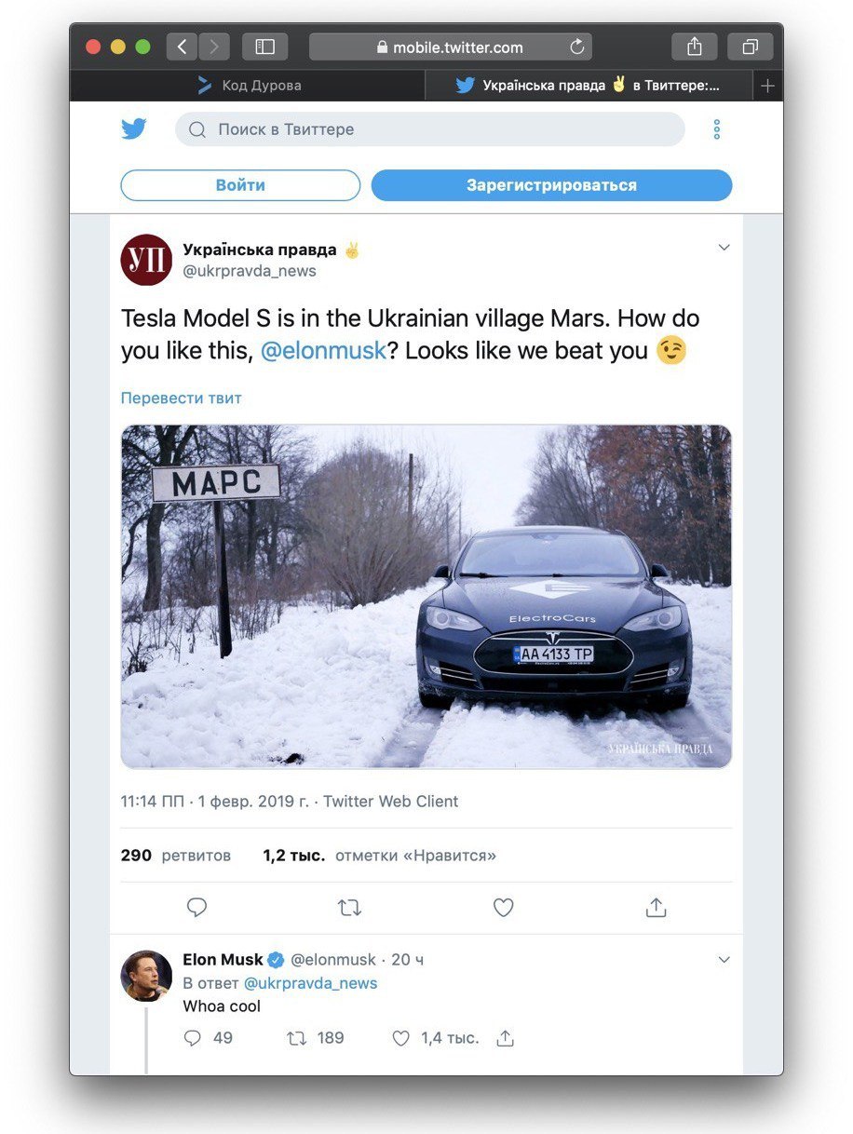Screen dimensions: 853x1134
Task: Share the main tweet via share icon
Action: click(656, 907)
